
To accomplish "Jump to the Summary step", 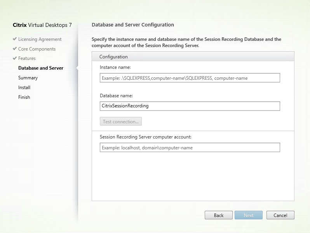I will pyautogui.click(x=28, y=78).
